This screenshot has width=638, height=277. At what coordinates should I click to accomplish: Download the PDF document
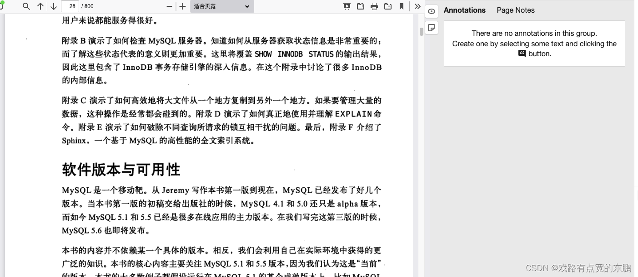point(387,6)
